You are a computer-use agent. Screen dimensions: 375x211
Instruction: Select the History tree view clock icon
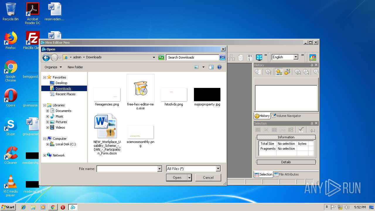click(287, 72)
